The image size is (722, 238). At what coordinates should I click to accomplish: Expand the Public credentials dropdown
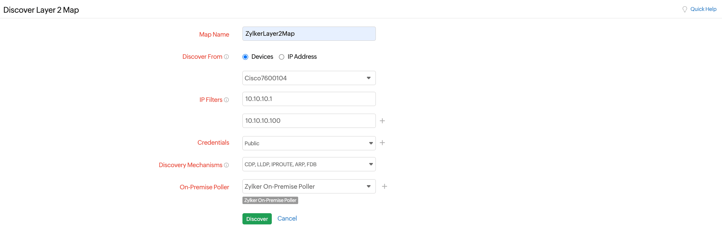pyautogui.click(x=309, y=143)
